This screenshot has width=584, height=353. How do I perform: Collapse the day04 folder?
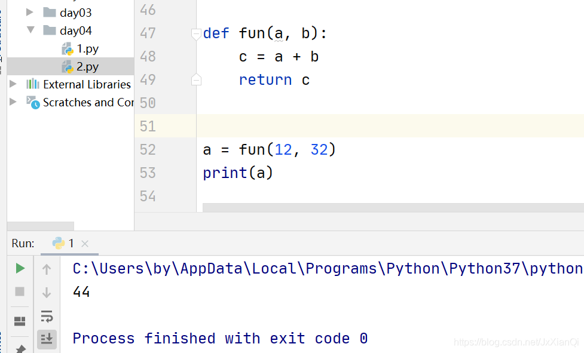click(x=30, y=30)
